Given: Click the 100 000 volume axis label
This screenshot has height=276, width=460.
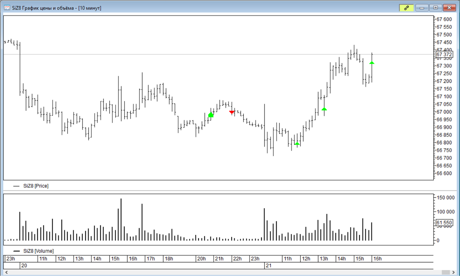Looking at the screenshot, I should click(445, 212).
